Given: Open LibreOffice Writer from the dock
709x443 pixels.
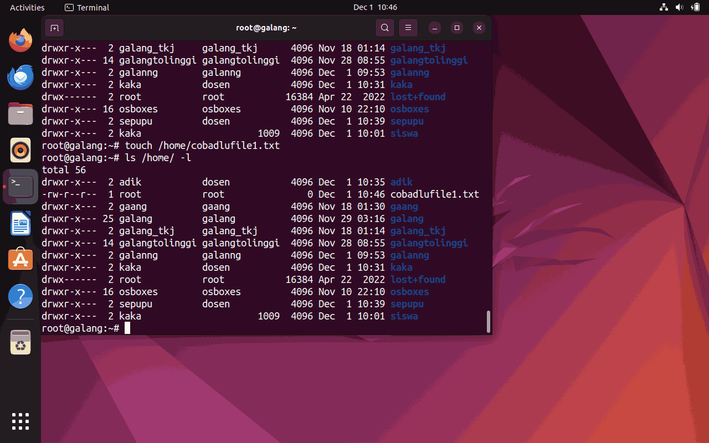Looking at the screenshot, I should click(20, 223).
